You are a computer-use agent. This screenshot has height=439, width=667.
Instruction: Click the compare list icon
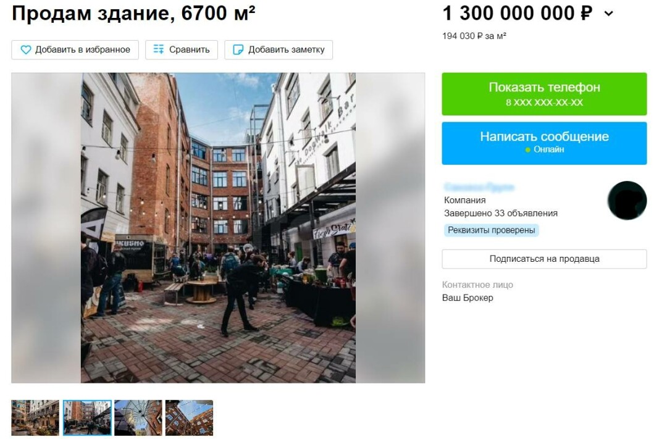pyautogui.click(x=159, y=49)
